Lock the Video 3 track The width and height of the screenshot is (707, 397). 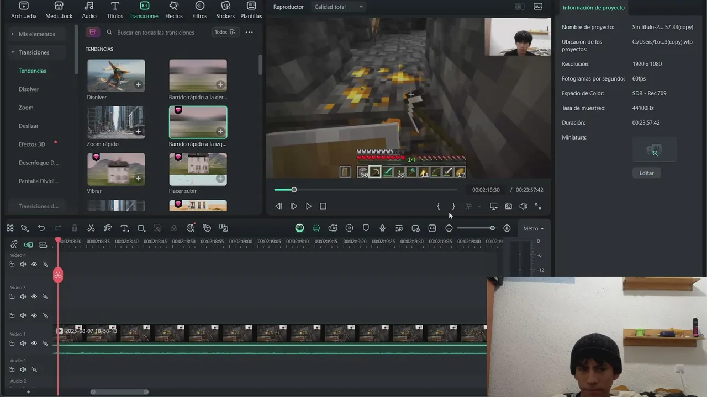click(x=12, y=297)
